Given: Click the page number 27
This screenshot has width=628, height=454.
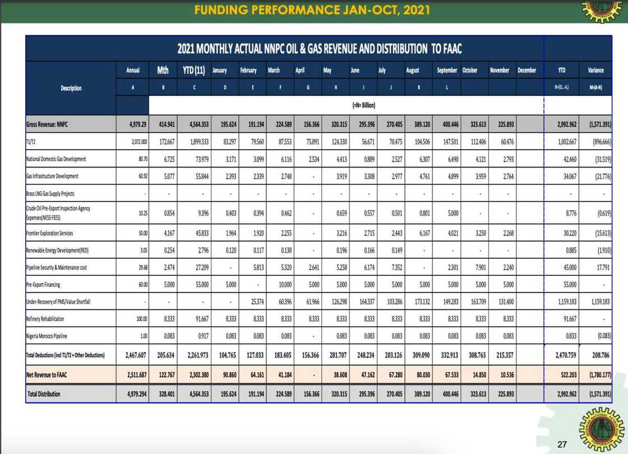Looking at the screenshot, I should point(564,443).
